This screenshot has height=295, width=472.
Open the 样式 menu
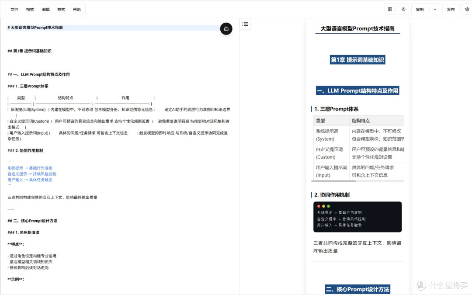click(x=62, y=10)
